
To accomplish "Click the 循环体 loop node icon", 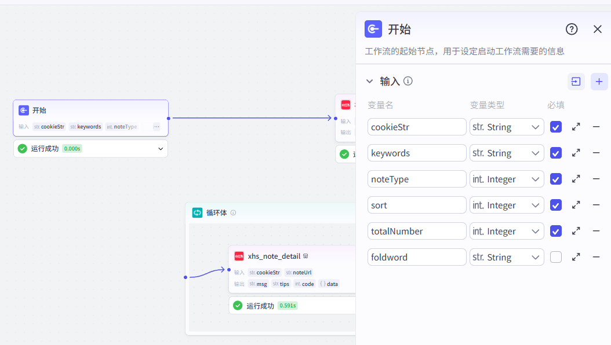I will pos(197,212).
